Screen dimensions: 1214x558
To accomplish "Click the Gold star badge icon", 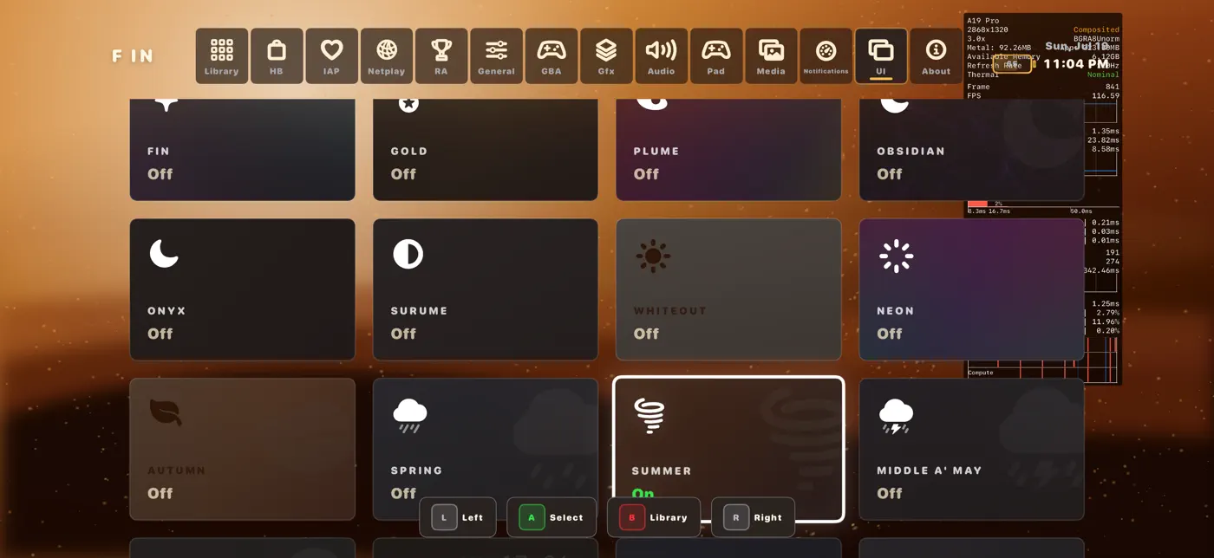I will [x=408, y=103].
